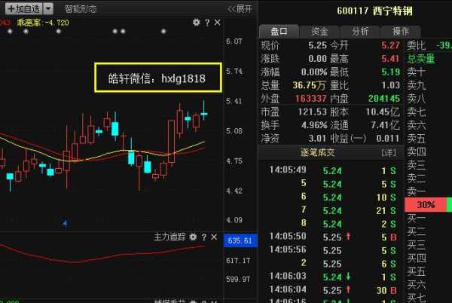Screen dimensions: 452x303
Task: Click help question mark on main chart
Action: [x=206, y=23]
